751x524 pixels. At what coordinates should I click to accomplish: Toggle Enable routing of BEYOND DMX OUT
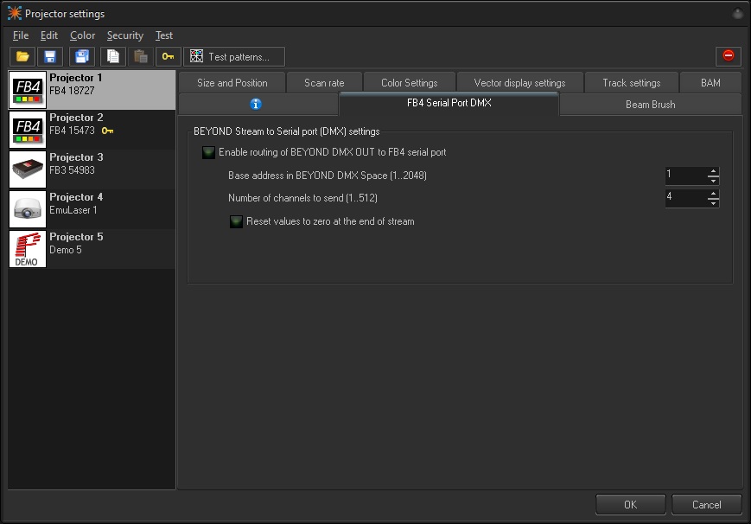point(208,153)
